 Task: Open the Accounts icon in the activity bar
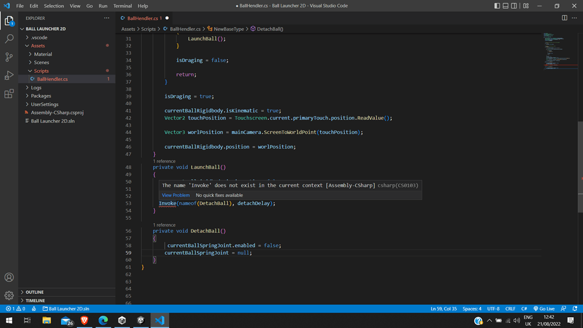pos(9,277)
